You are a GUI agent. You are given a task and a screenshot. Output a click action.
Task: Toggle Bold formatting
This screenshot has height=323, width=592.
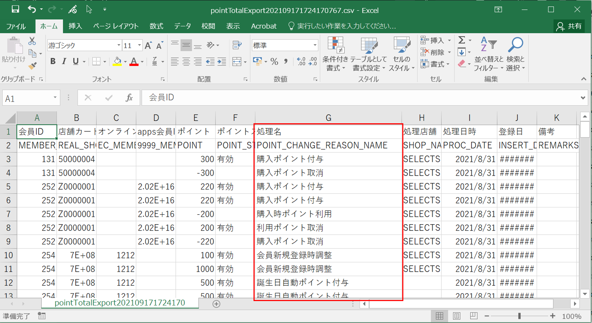53,61
